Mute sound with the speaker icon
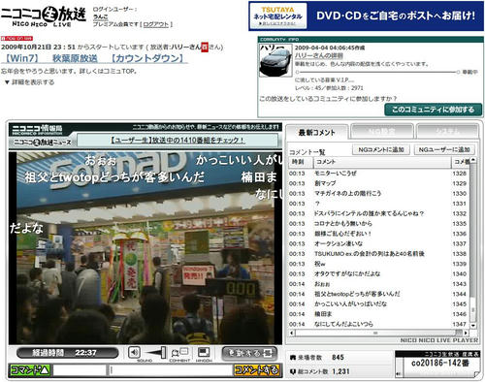This screenshot has width=485, height=382. tap(134, 352)
